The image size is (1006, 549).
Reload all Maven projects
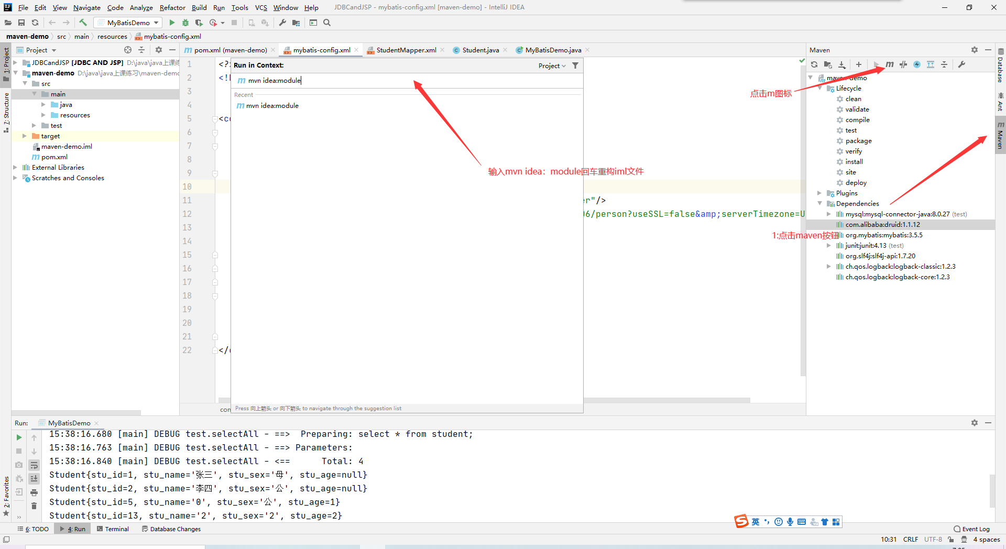tap(814, 64)
